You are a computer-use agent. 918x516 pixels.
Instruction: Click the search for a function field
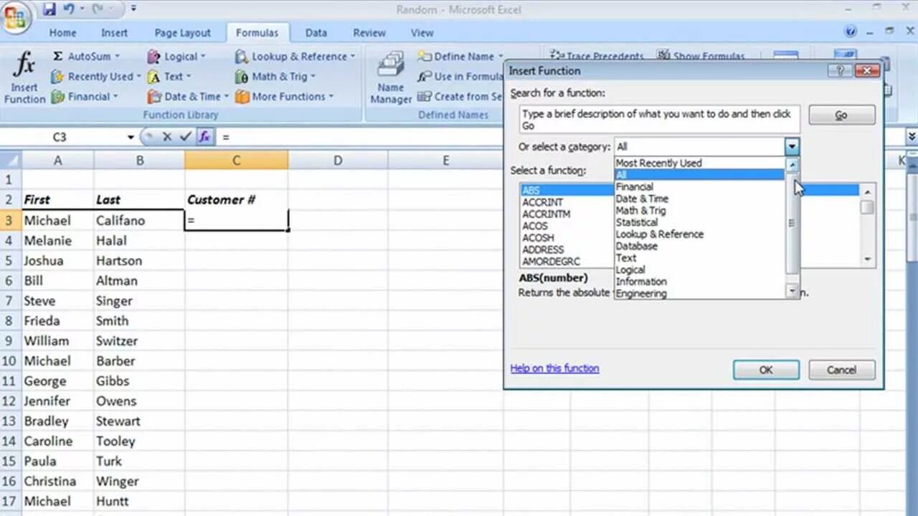[x=660, y=120]
